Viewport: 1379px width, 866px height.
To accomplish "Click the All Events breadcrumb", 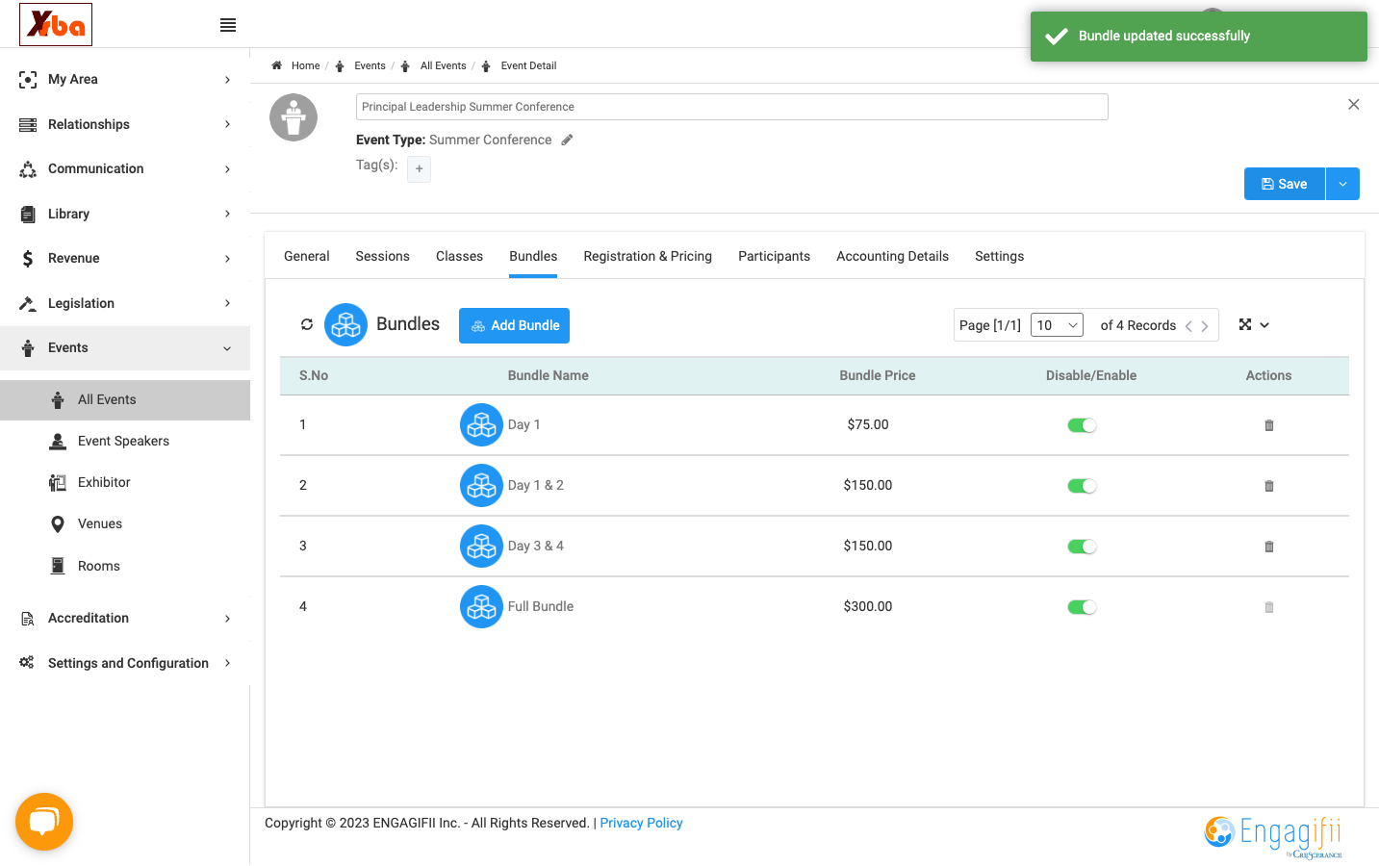I will pyautogui.click(x=443, y=65).
